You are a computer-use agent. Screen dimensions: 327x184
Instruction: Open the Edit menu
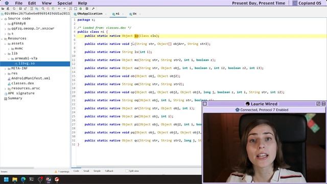(32, 3)
